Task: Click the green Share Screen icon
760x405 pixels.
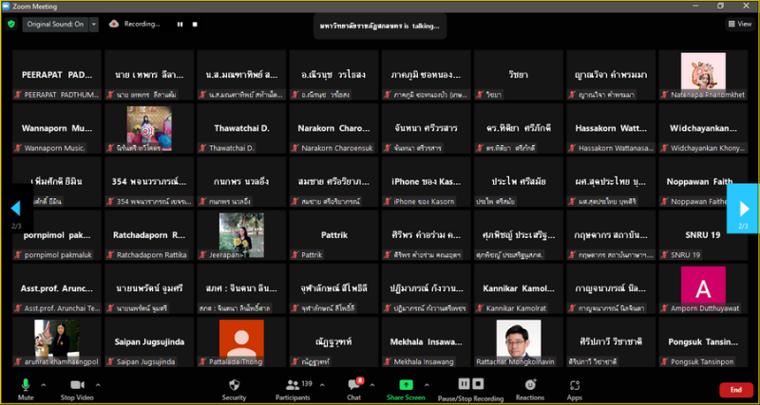Action: (406, 385)
